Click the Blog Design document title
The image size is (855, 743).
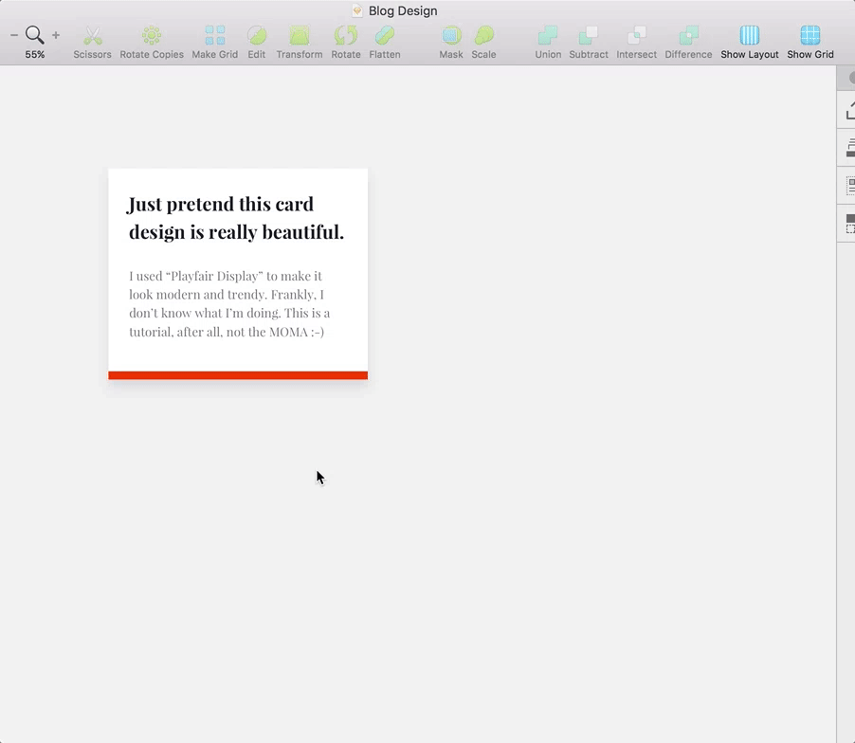(x=403, y=11)
